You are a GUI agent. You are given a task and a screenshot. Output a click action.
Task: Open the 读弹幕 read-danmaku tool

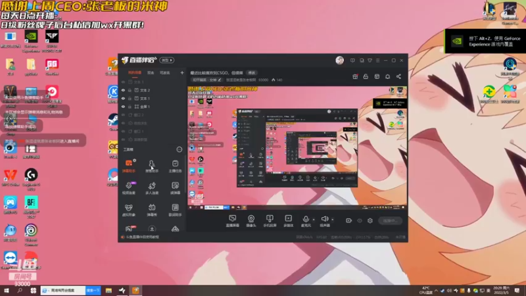click(175, 188)
